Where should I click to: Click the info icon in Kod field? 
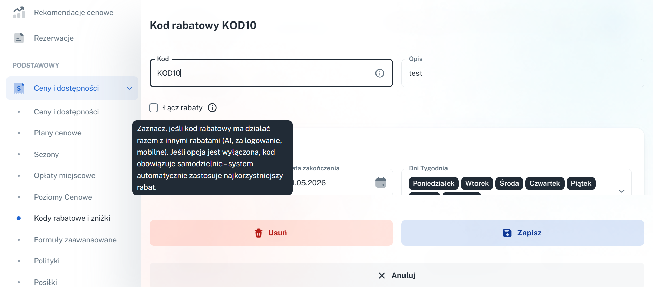(380, 73)
